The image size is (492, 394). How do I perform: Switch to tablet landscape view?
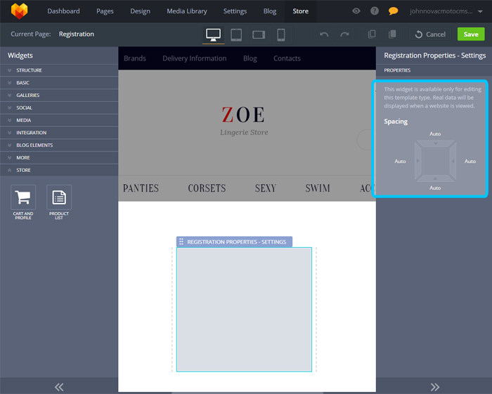click(x=259, y=34)
